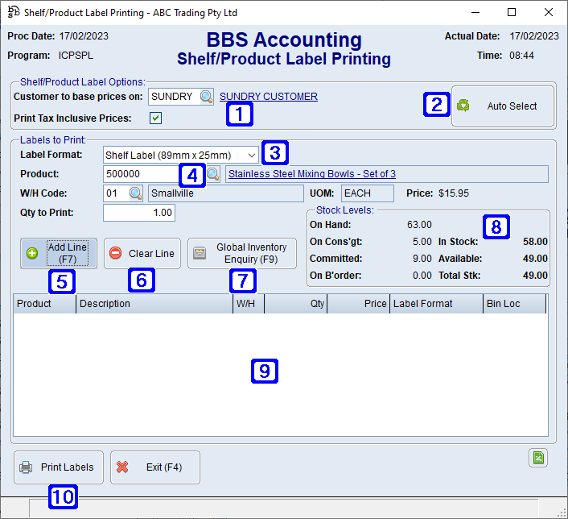Viewport: 568px width, 519px height.
Task: Click the Customer code input field
Action: pos(172,97)
